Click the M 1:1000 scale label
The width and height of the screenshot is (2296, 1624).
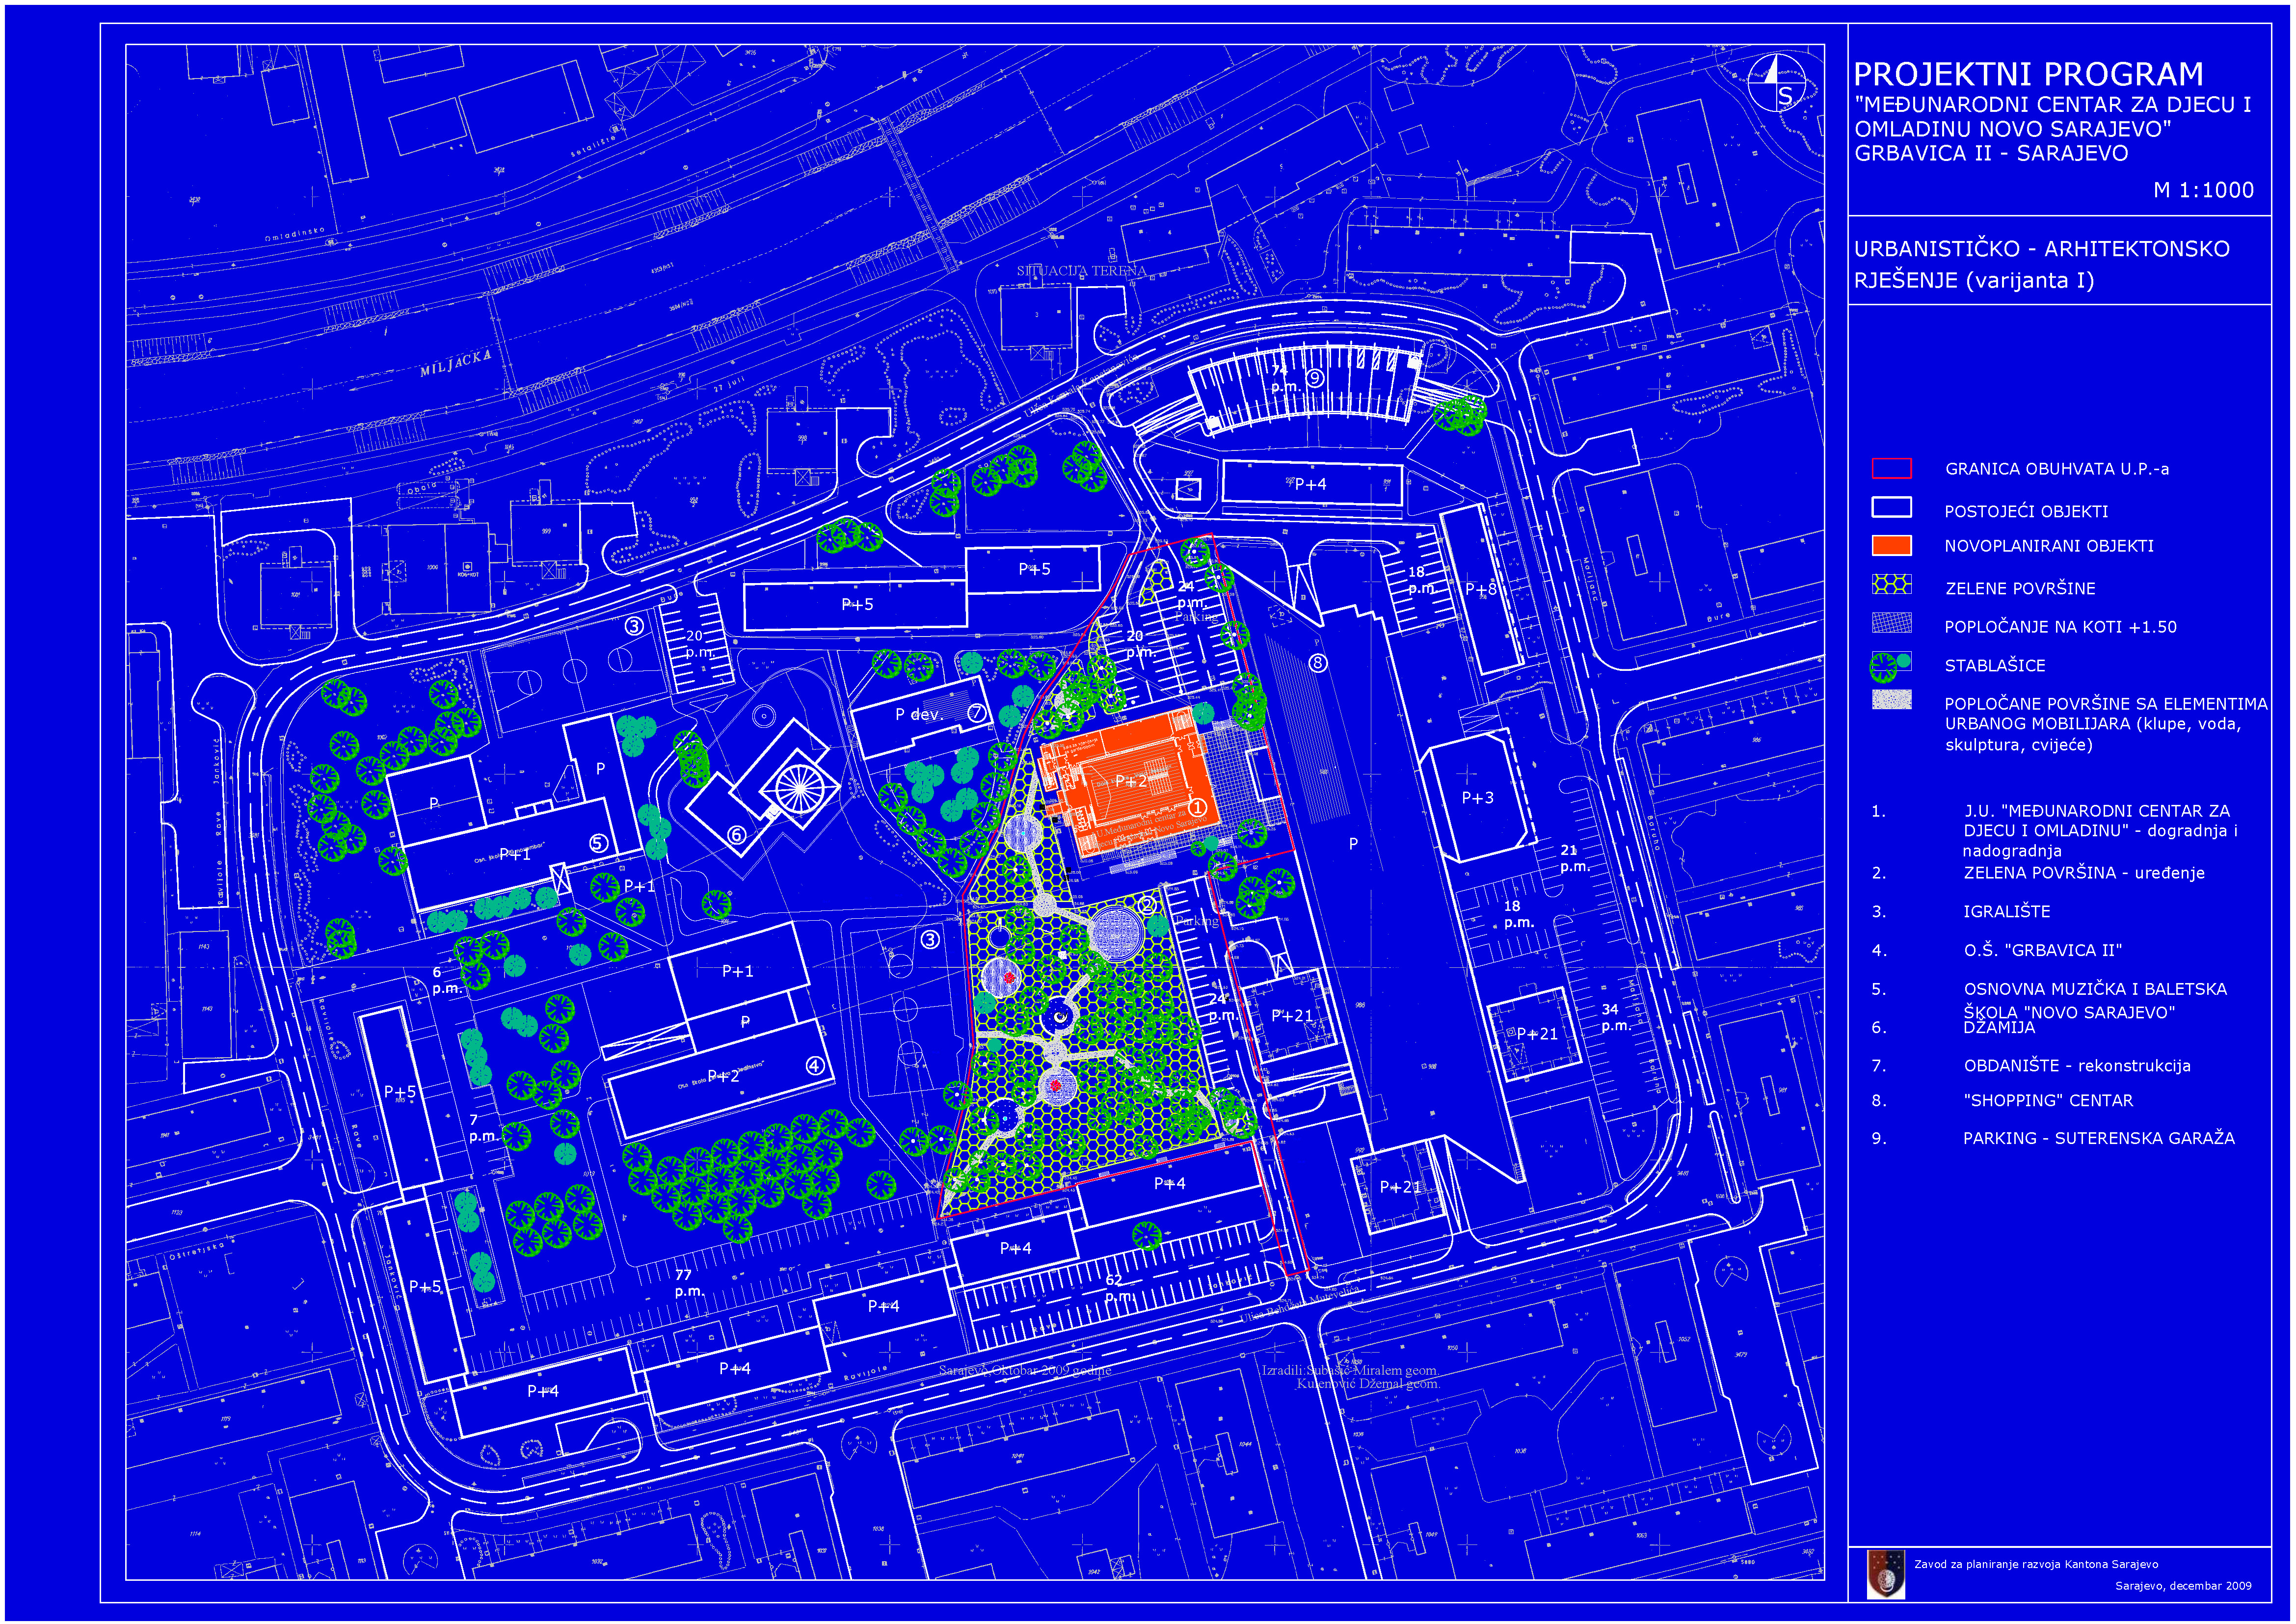pyautogui.click(x=2203, y=190)
